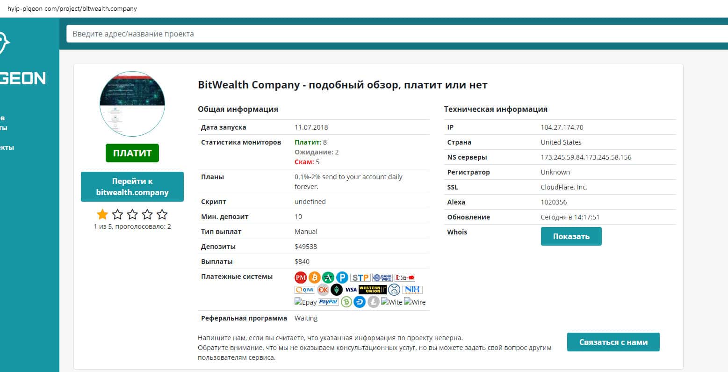The width and height of the screenshot is (728, 372).
Task: Click the orange Bitcoin payment icon
Action: (x=314, y=277)
